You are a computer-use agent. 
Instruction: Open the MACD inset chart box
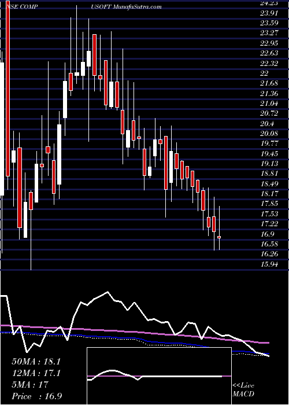point(159,376)
